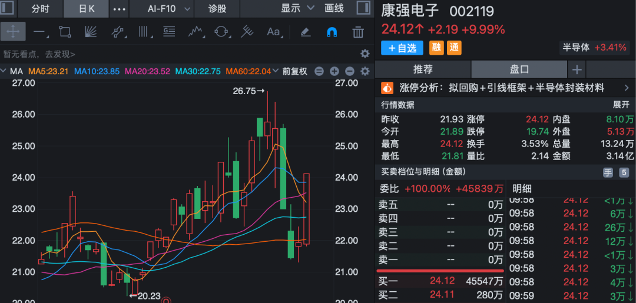Select the vertical cycle lines tool
This screenshot has height=303, width=636.
144,32
